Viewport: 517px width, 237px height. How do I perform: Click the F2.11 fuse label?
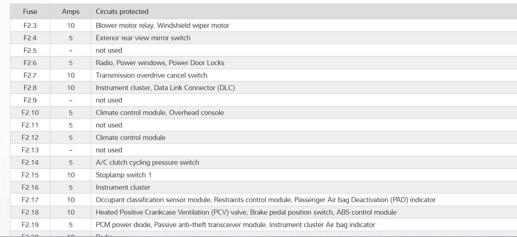30,125
